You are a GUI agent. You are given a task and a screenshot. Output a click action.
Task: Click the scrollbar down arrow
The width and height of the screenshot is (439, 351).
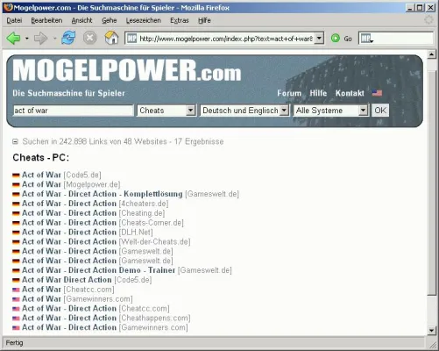pyautogui.click(x=432, y=331)
